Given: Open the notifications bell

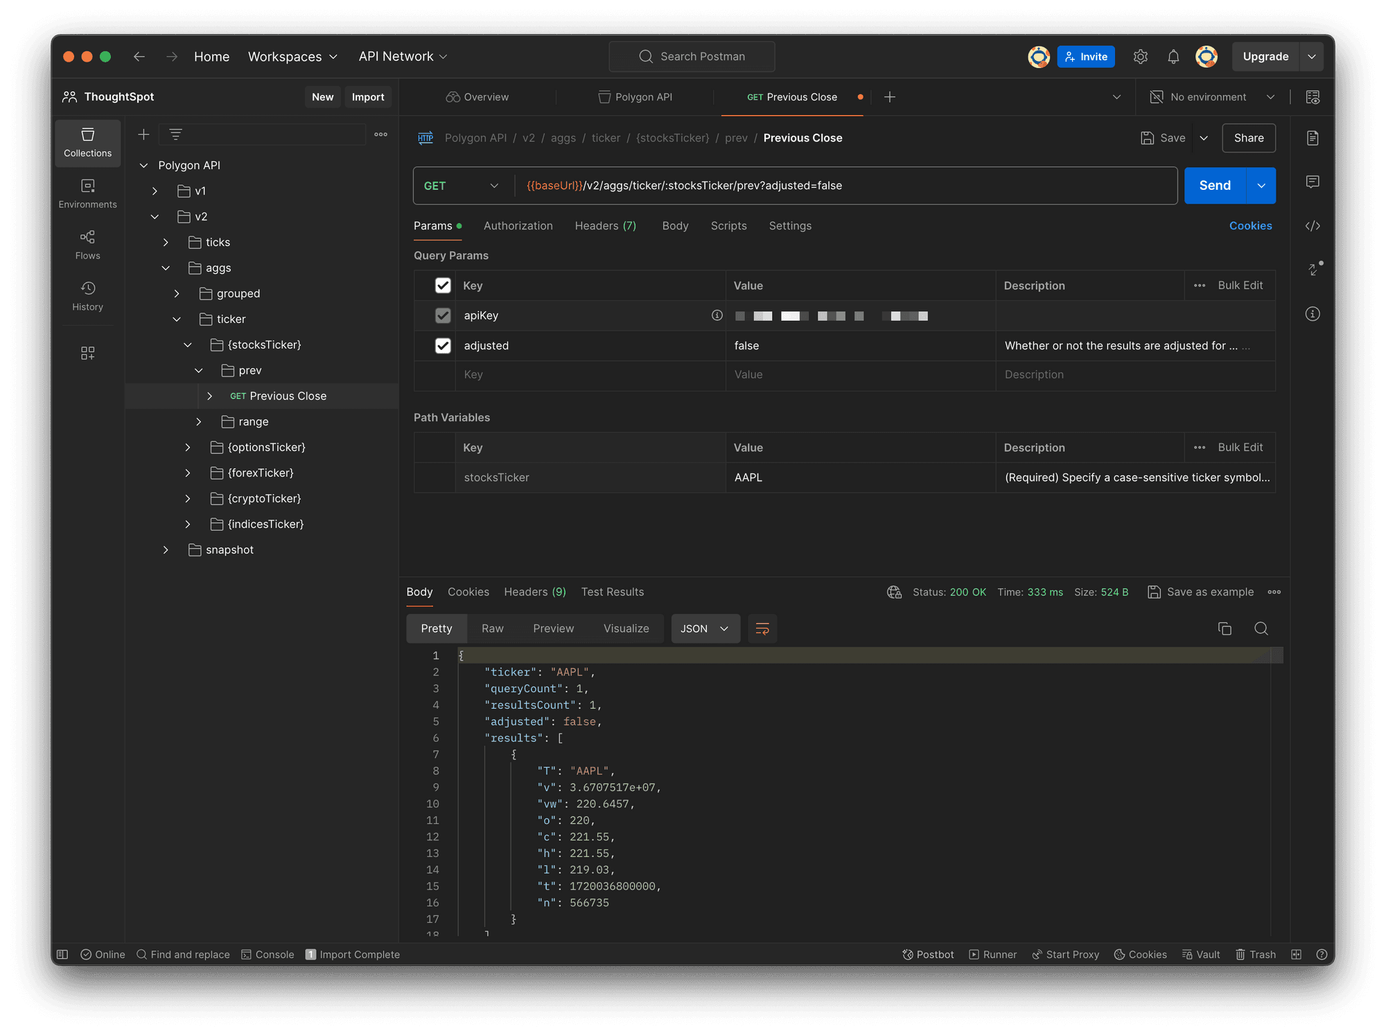Looking at the screenshot, I should coord(1173,57).
